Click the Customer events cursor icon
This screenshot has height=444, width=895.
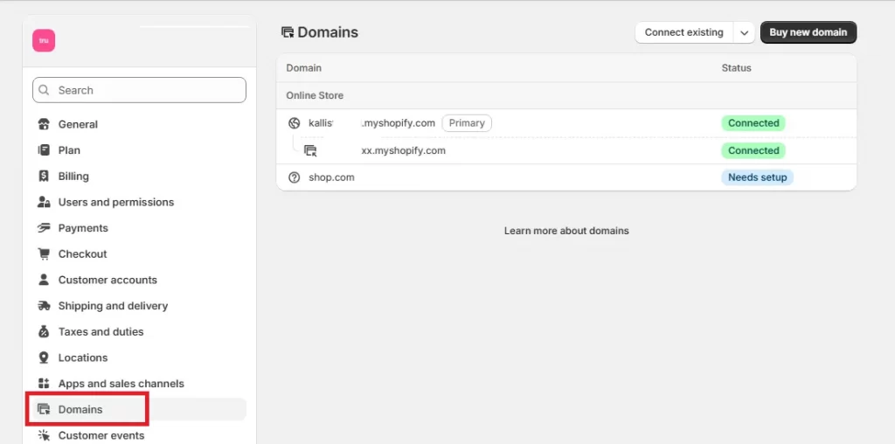coord(44,435)
